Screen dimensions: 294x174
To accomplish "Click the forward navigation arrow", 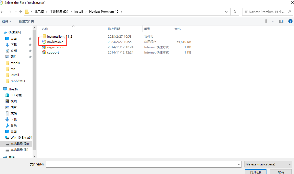I will (9, 12).
